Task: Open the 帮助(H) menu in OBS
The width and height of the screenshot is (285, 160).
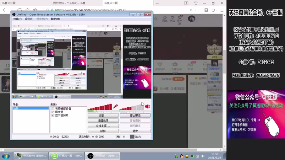Action: (x=55, y=19)
